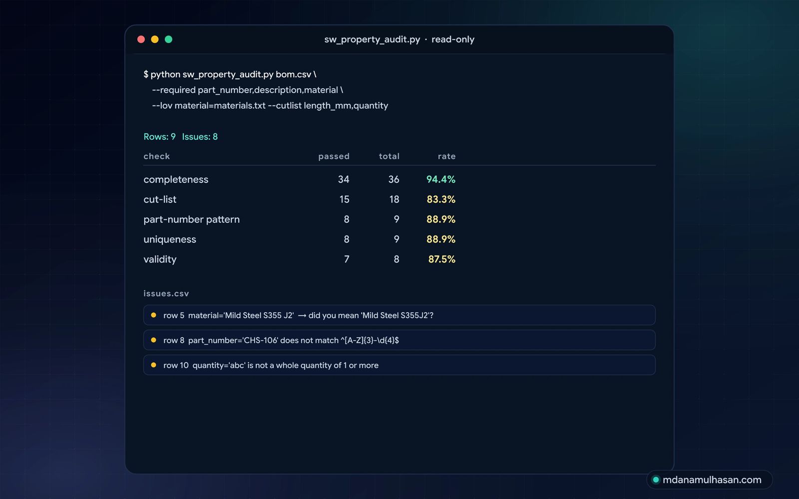Image resolution: width=799 pixels, height=499 pixels.
Task: Click the 83.3% cut-list rate value
Action: [x=441, y=199]
